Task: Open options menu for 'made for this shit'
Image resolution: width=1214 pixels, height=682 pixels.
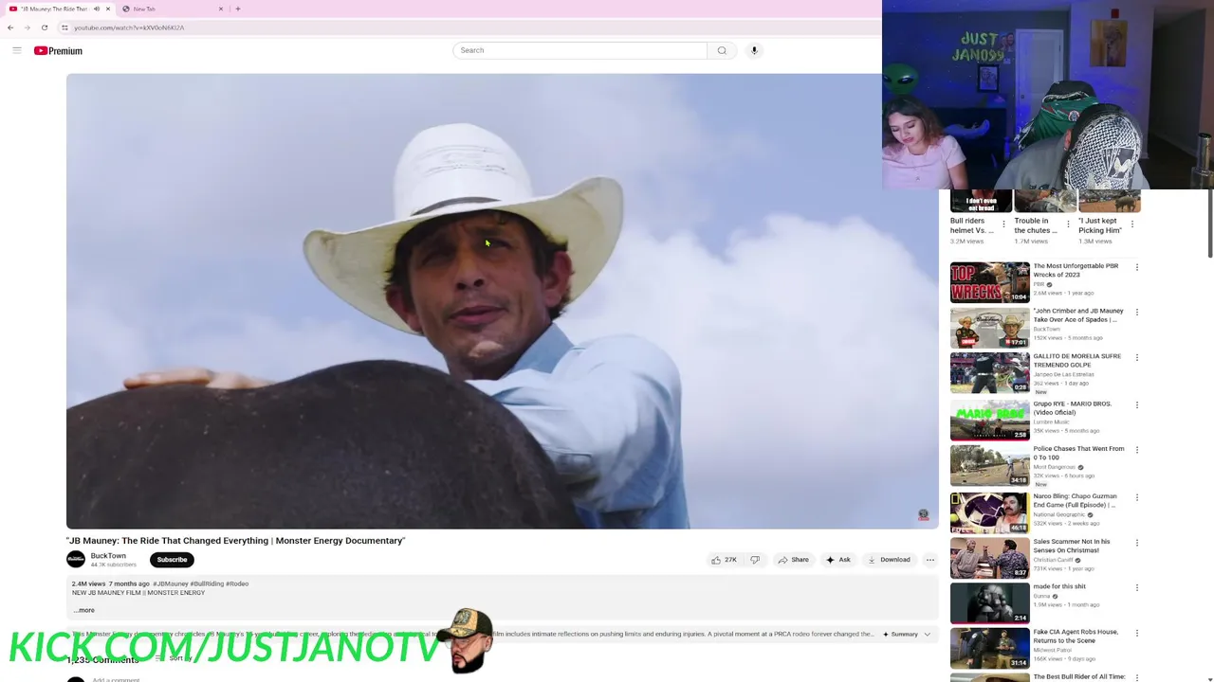Action: 1136,587
